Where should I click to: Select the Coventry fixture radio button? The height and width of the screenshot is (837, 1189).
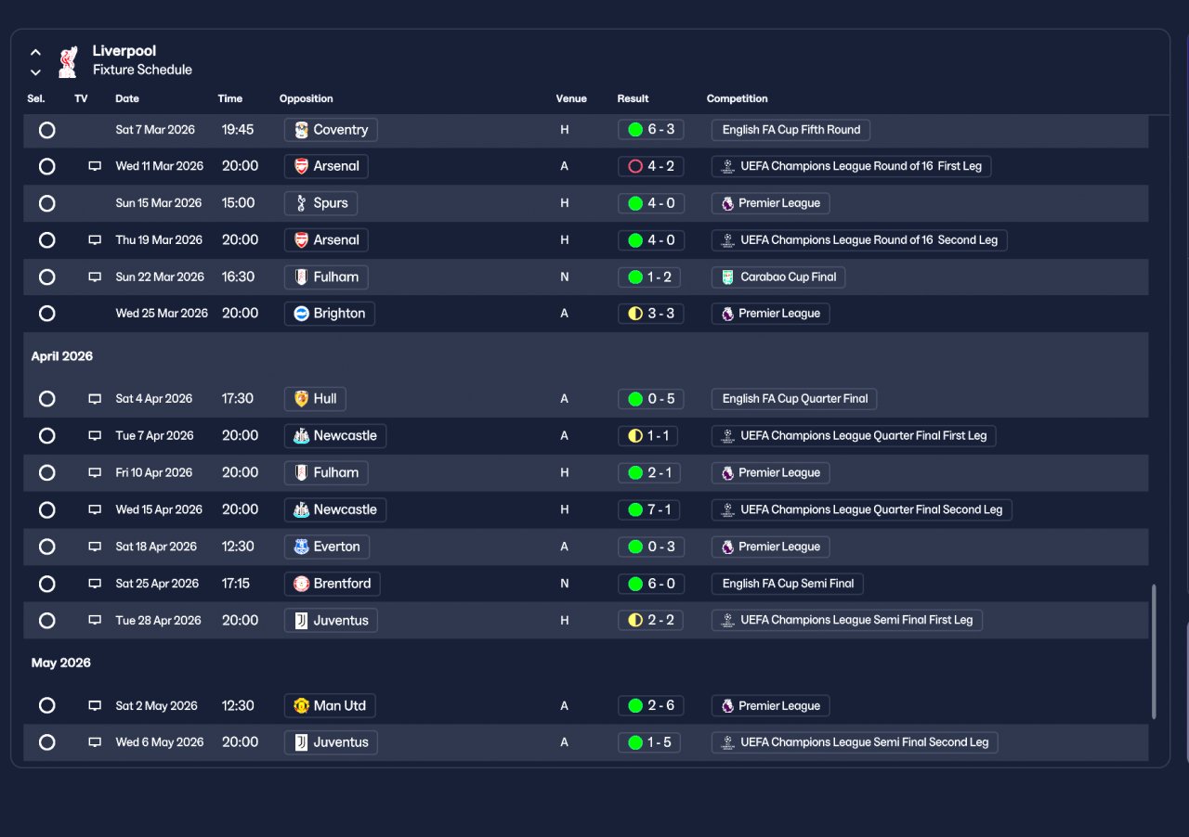click(47, 130)
